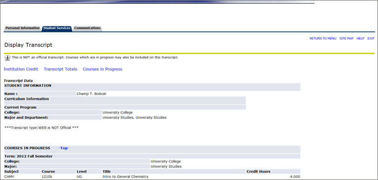Open the SITE MAP link
This screenshot has height=180, width=378.
tap(347, 39)
